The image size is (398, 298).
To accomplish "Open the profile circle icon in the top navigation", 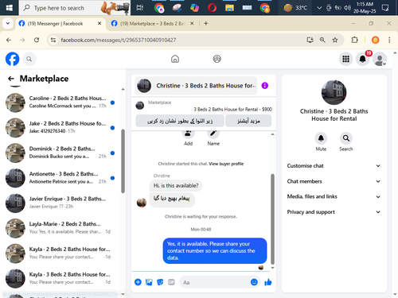I will (x=217, y=59).
